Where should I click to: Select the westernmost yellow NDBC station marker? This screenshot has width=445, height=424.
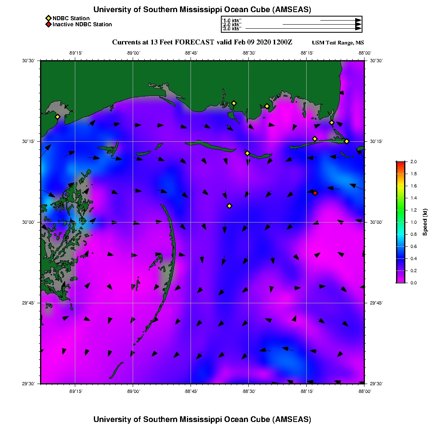pos(57,117)
